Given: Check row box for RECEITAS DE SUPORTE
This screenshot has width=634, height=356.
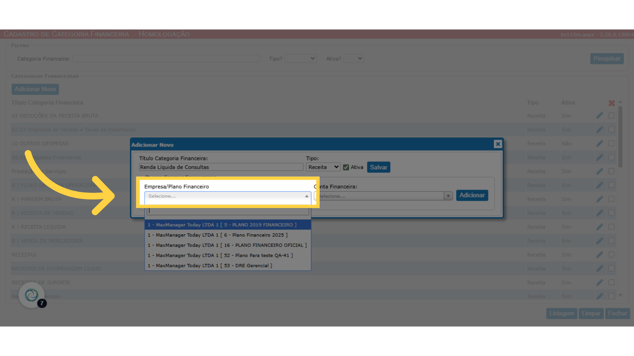Looking at the screenshot, I should [x=612, y=282].
